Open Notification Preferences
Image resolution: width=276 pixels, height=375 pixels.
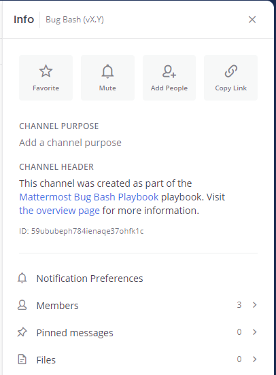point(90,279)
